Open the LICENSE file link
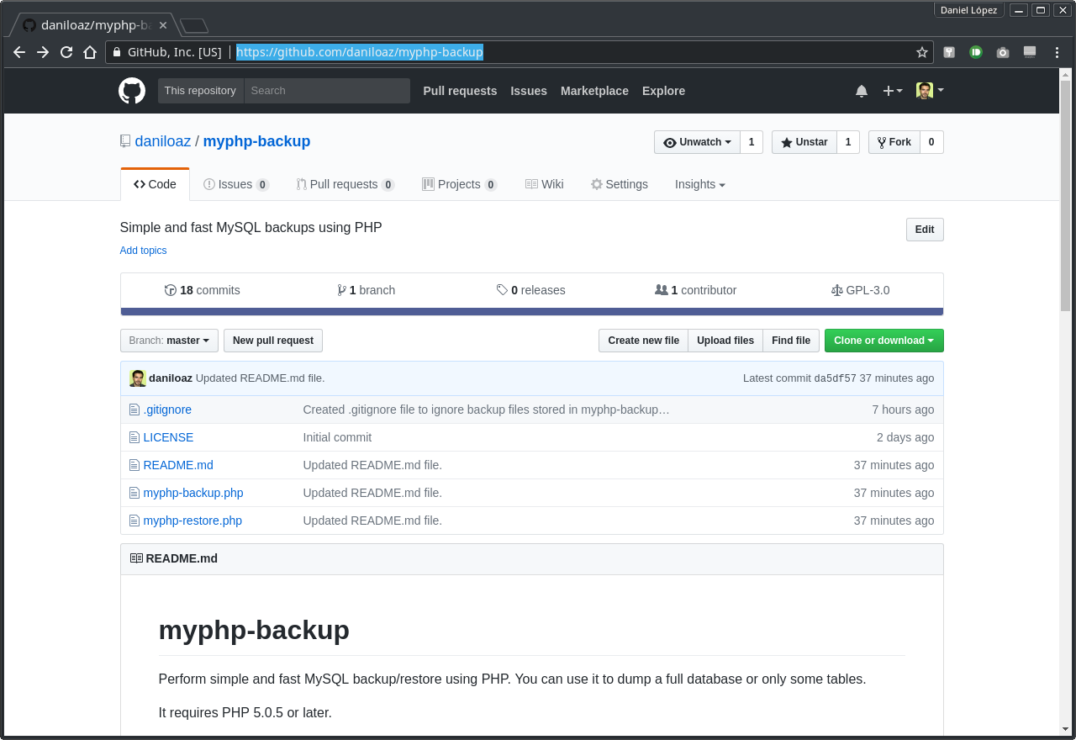 coord(168,437)
